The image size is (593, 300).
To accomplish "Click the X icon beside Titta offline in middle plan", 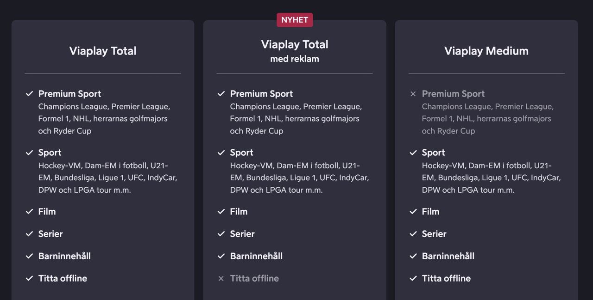I will click(x=221, y=278).
